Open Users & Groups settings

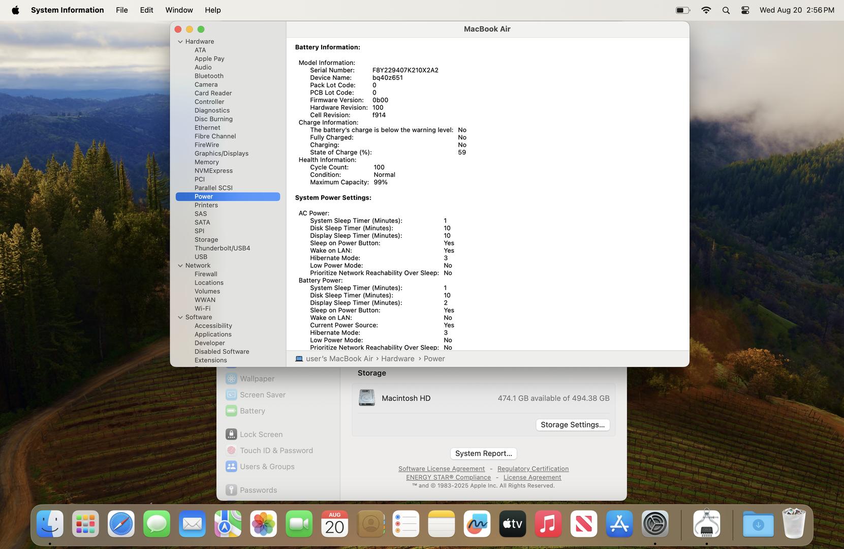tap(267, 467)
